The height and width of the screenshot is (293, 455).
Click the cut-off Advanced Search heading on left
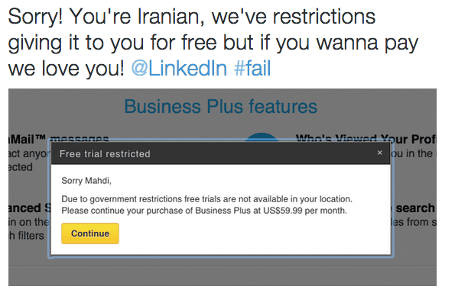tap(30, 208)
